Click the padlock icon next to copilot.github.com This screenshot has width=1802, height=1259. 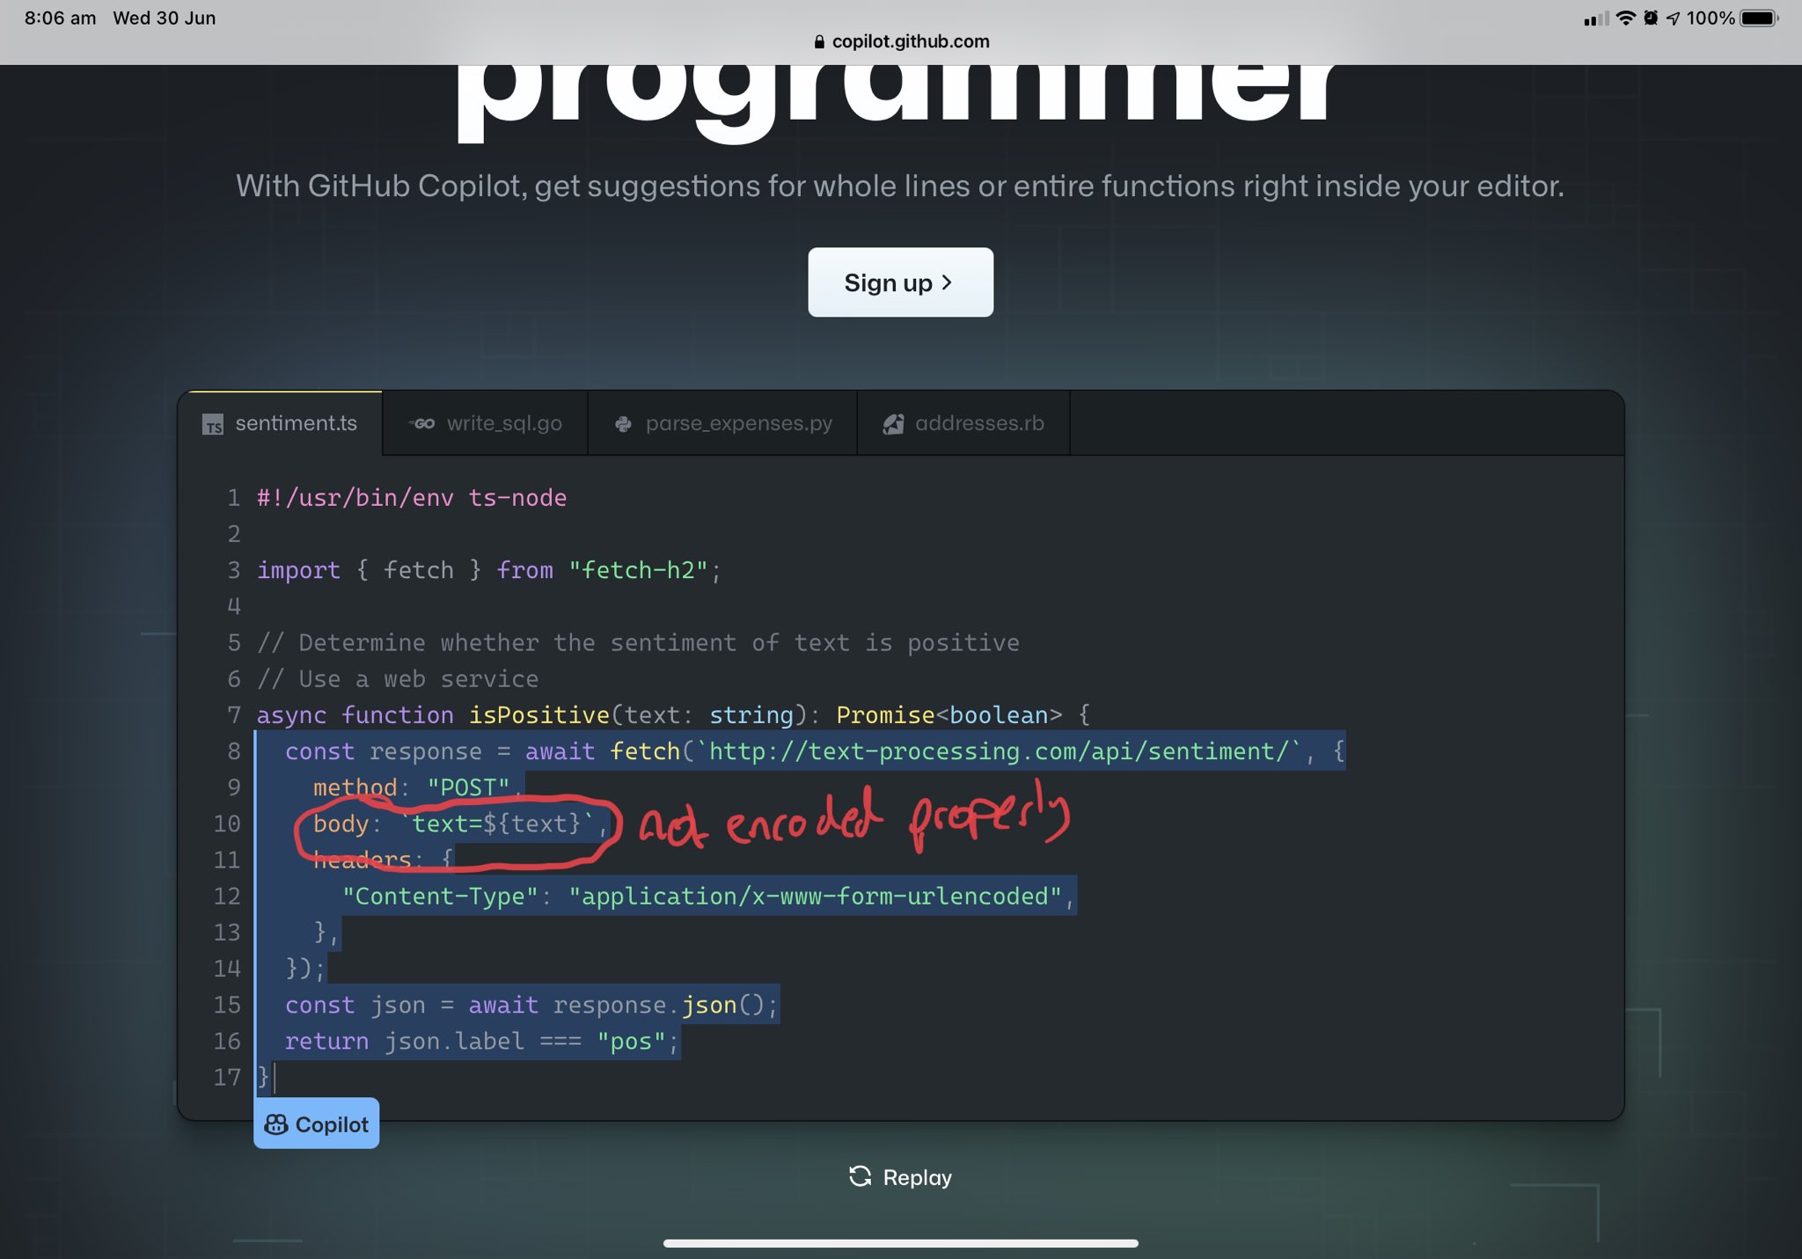817,40
